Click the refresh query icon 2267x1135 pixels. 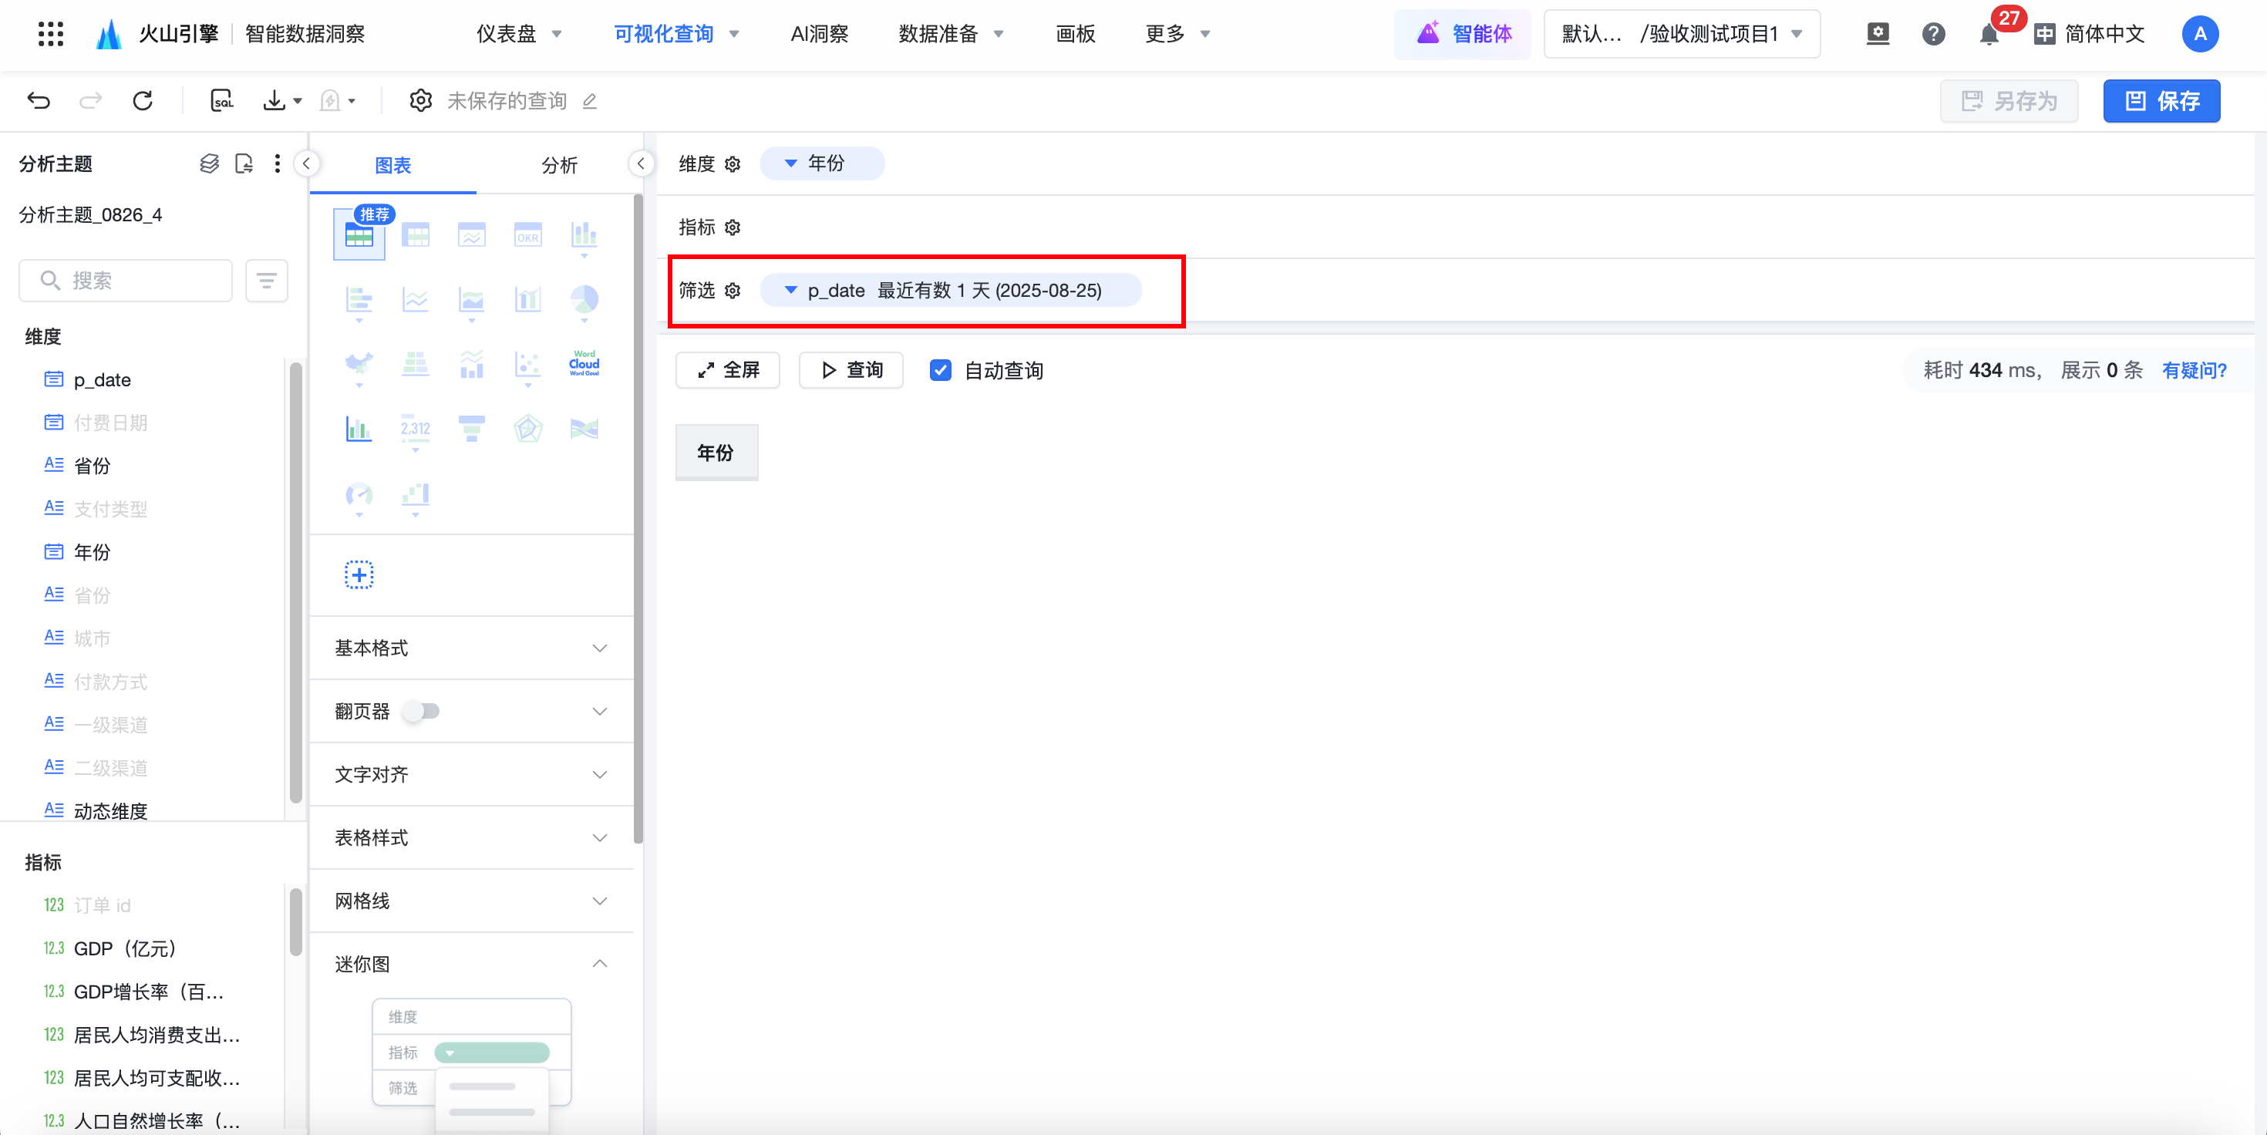point(143,101)
